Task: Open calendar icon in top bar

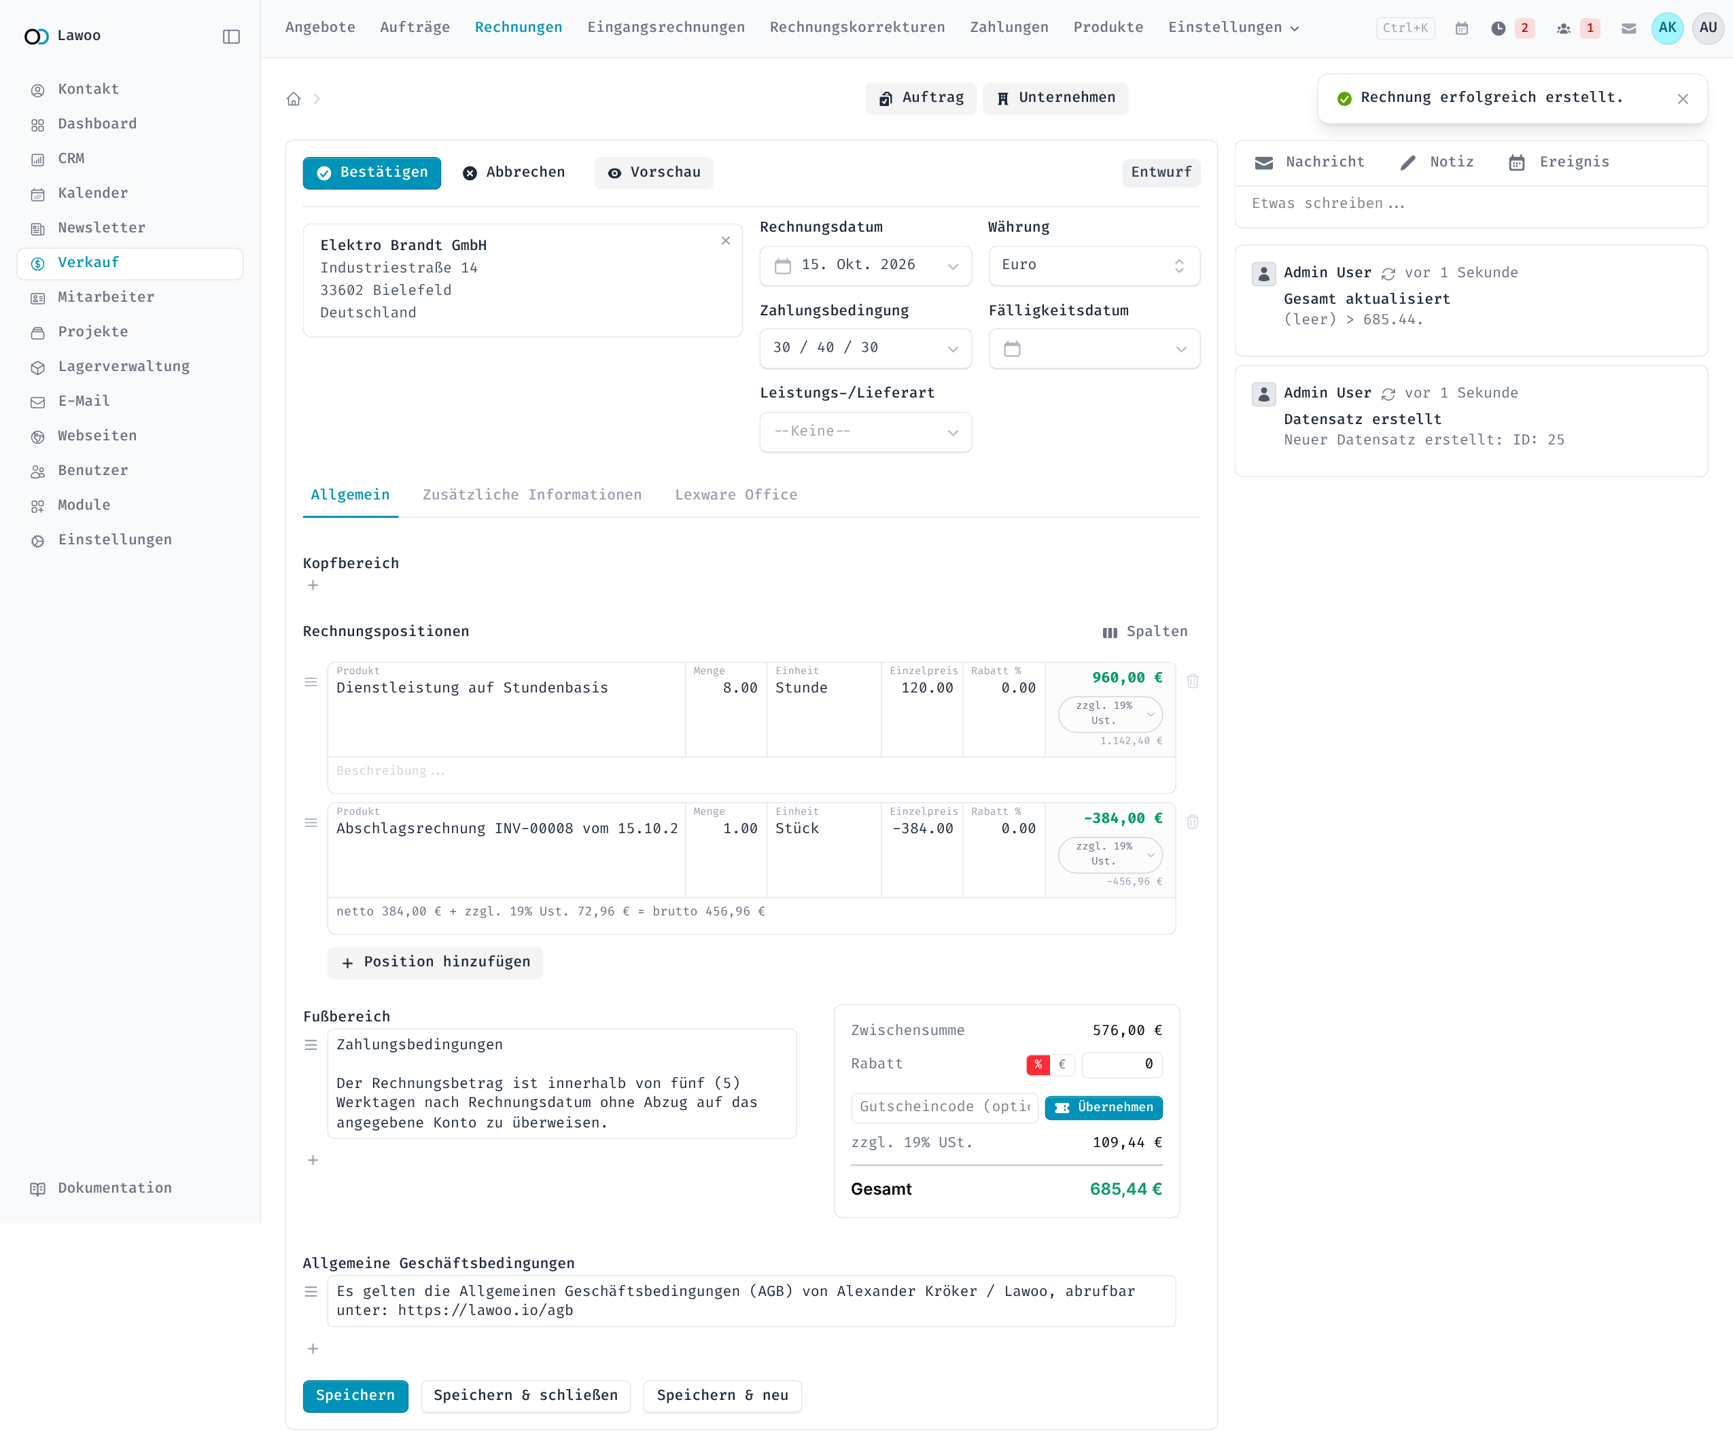Action: click(x=1461, y=28)
